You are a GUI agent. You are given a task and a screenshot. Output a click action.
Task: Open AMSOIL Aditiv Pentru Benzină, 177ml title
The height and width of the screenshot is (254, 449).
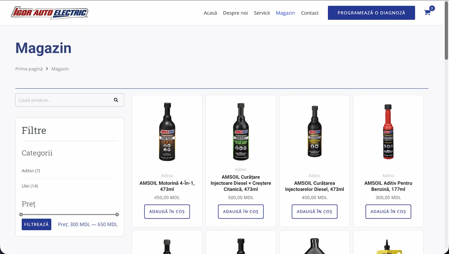click(388, 186)
